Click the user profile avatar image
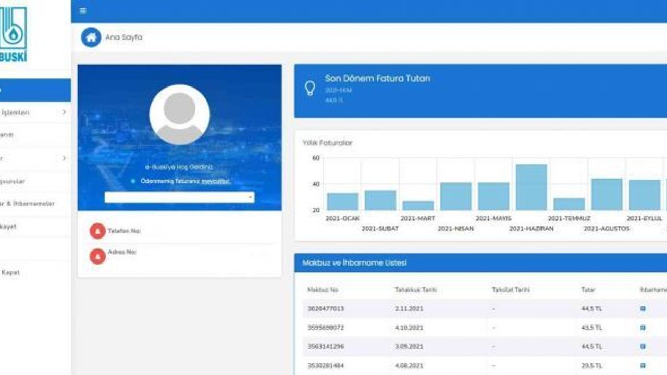This screenshot has height=375, width=667. tap(179, 115)
